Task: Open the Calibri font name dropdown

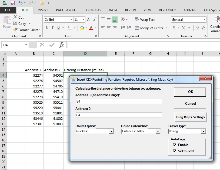Action: pos(72,20)
